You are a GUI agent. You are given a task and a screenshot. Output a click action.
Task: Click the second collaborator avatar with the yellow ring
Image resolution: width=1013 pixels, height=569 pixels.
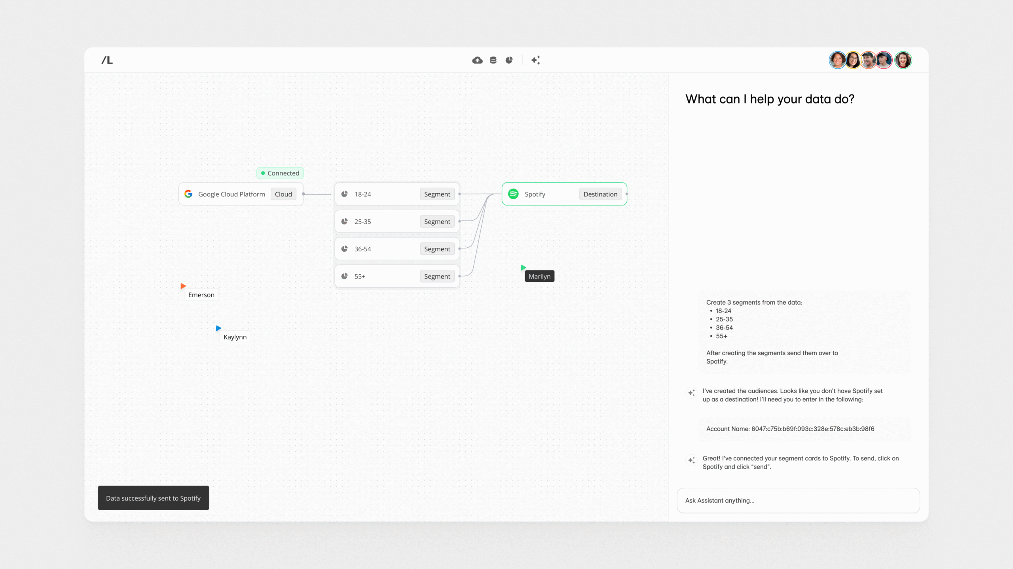(x=853, y=60)
